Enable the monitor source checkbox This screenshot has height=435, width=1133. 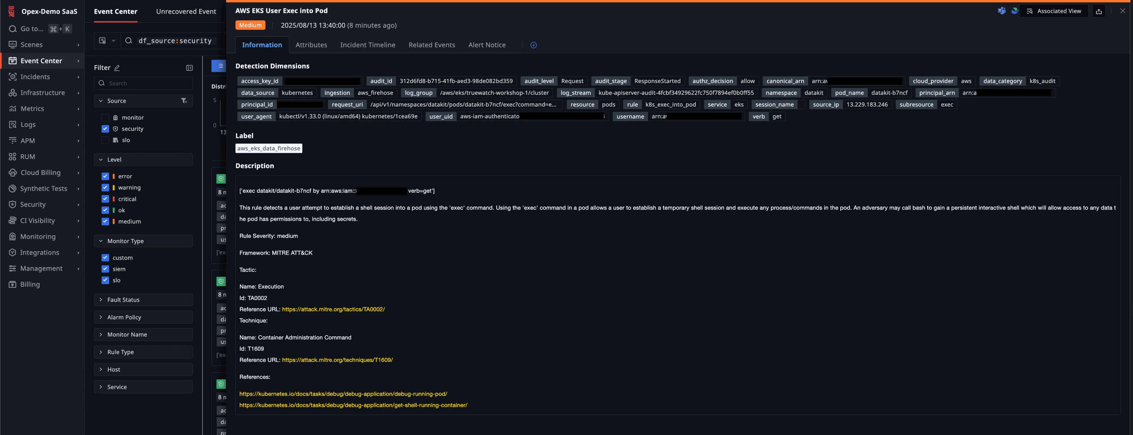[x=105, y=117]
